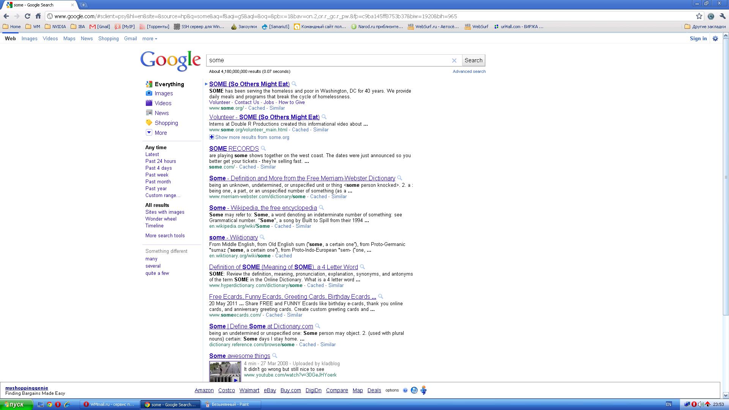Viewport: 729px width, 410px height.
Task: Click the home page icon
Action: (x=38, y=16)
